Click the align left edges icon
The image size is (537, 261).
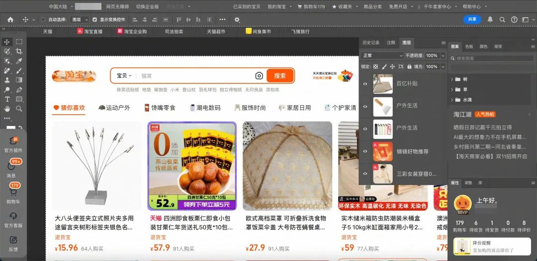point(135,20)
